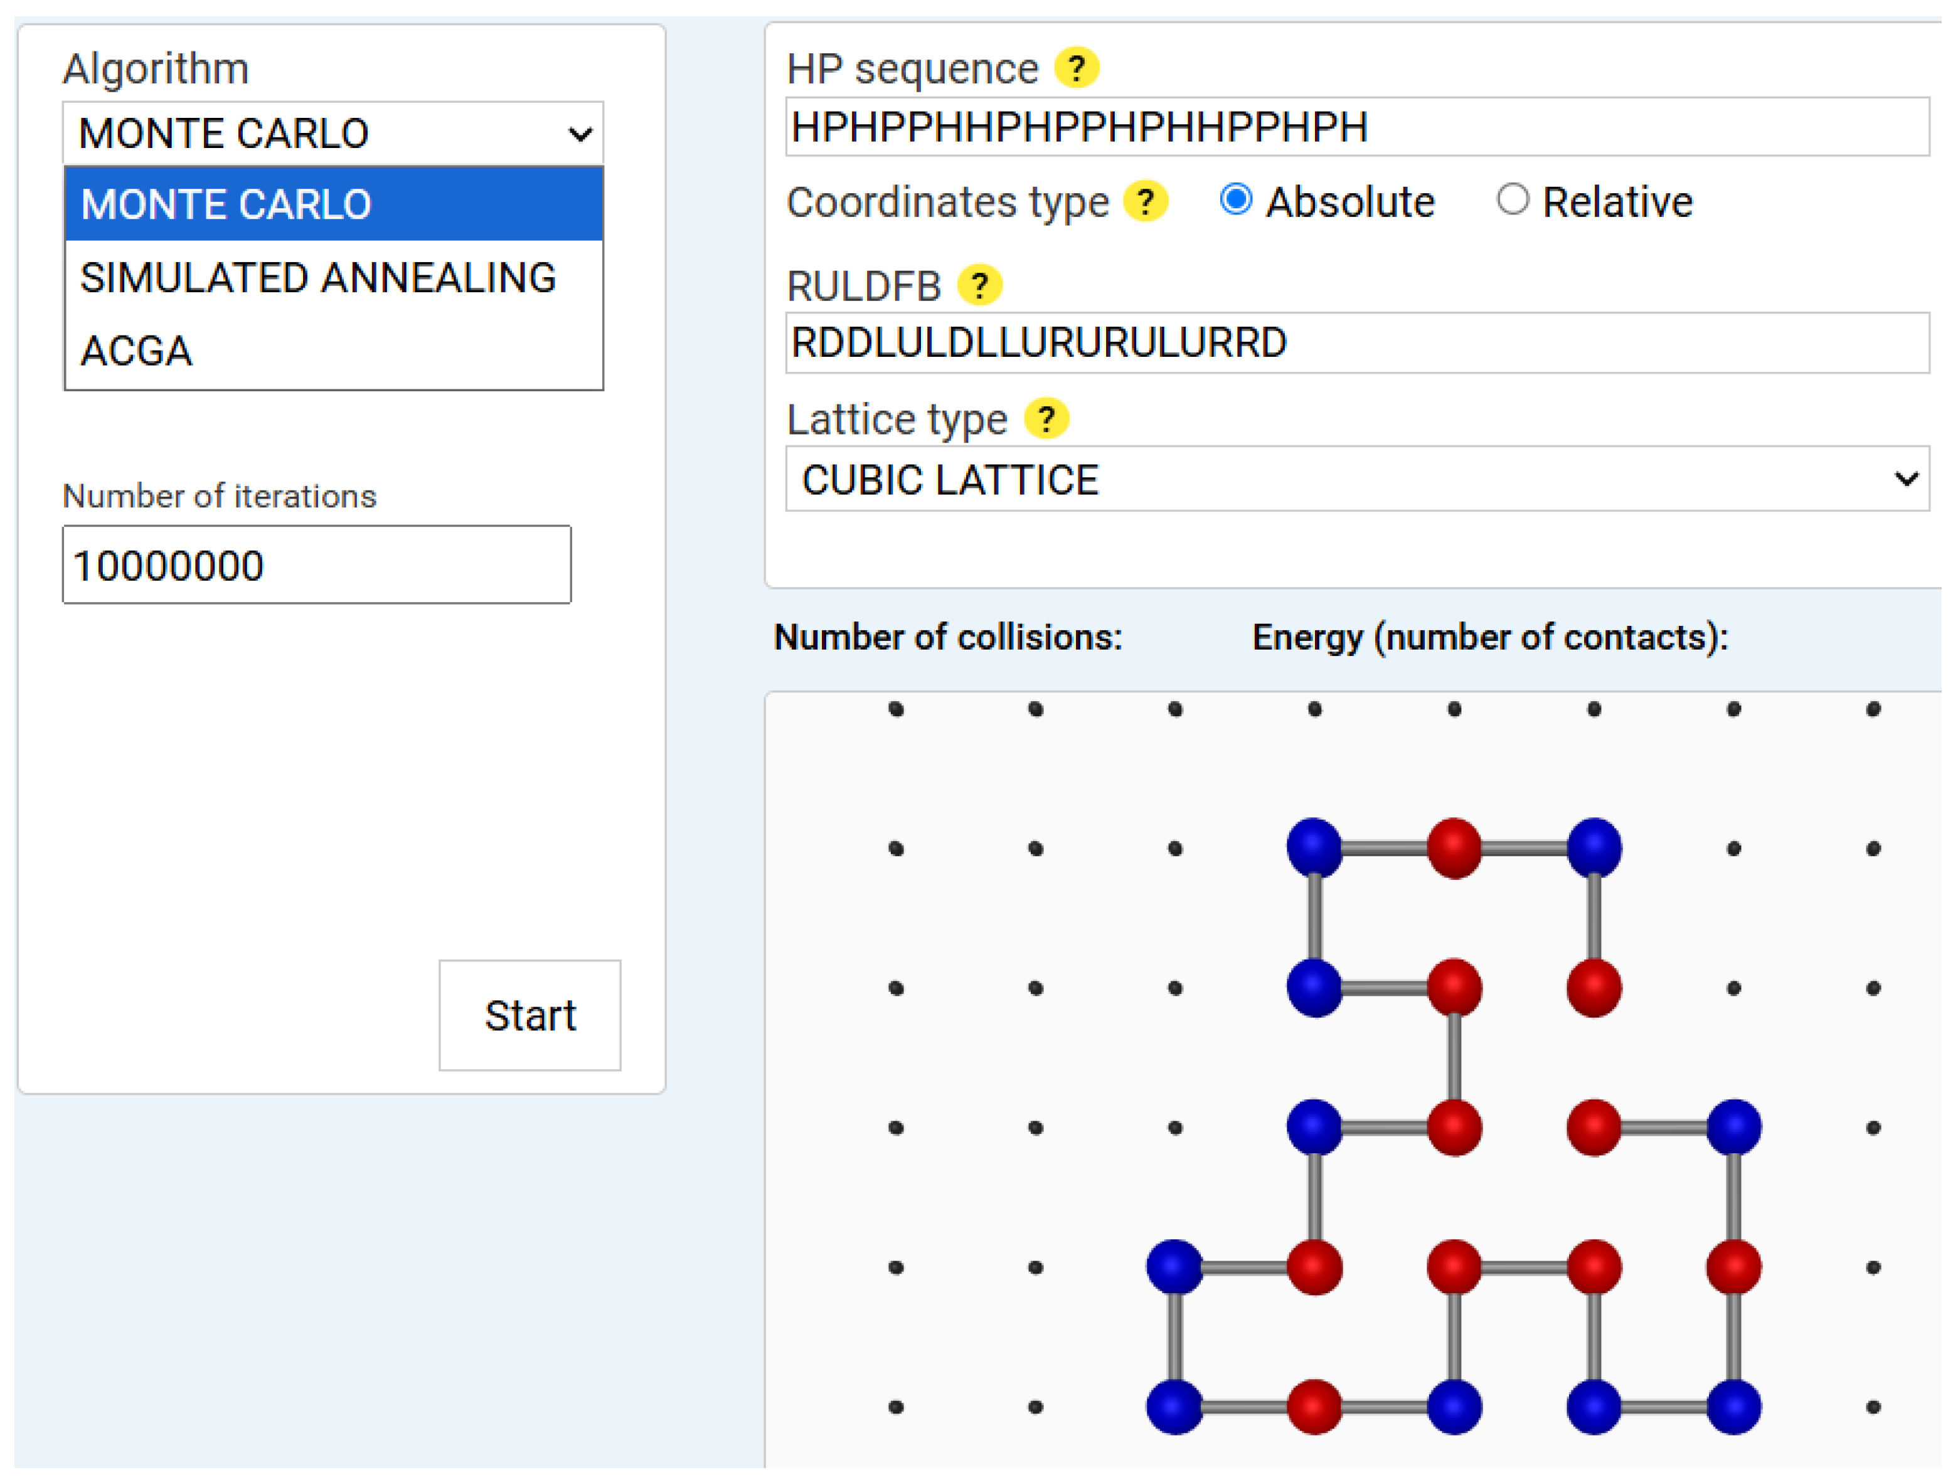Image resolution: width=1953 pixels, height=1480 pixels.
Task: Click the Number of collisions label
Action: click(x=947, y=637)
